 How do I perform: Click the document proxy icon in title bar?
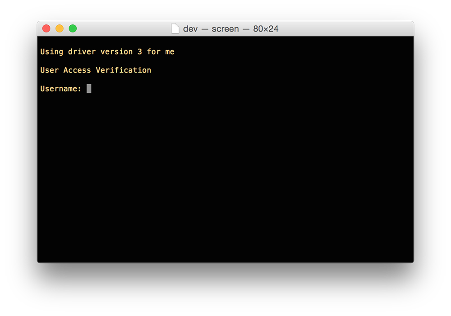175,28
